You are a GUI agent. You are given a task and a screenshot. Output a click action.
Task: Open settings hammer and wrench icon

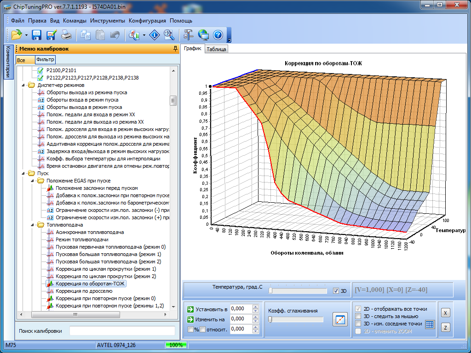pos(188,34)
